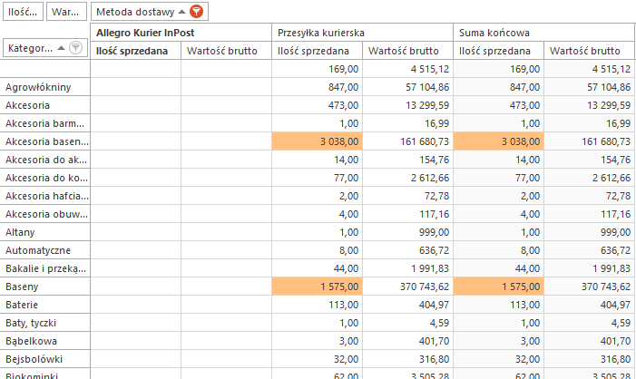The image size is (636, 379).
Task: Select the Baseny row header
Action: coord(45,286)
